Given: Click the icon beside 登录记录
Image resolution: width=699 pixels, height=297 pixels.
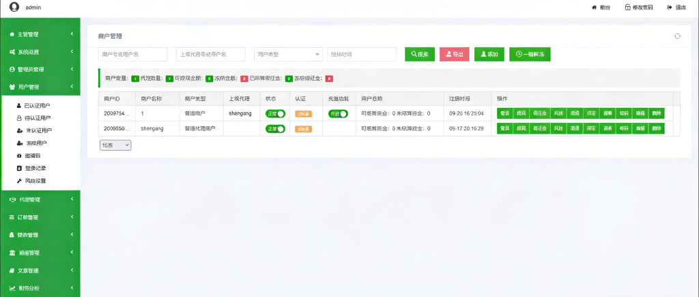Looking at the screenshot, I should pos(18,168).
